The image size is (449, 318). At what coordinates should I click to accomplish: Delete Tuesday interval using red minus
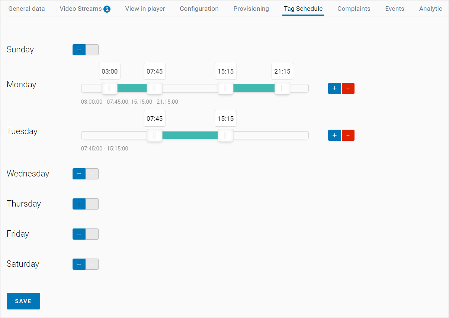coord(348,135)
